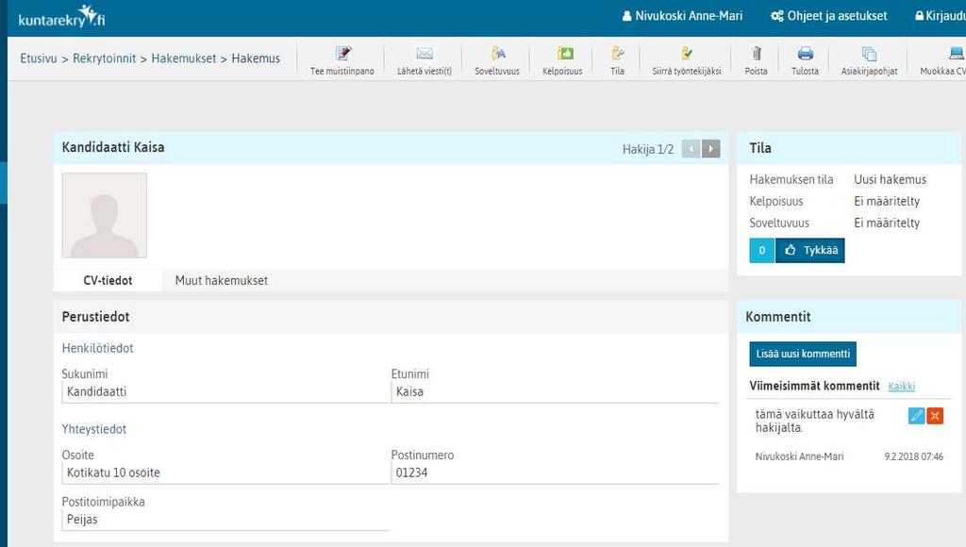The height and width of the screenshot is (547, 966).
Task: Click Lisää uusi kommentti button
Action: point(803,355)
